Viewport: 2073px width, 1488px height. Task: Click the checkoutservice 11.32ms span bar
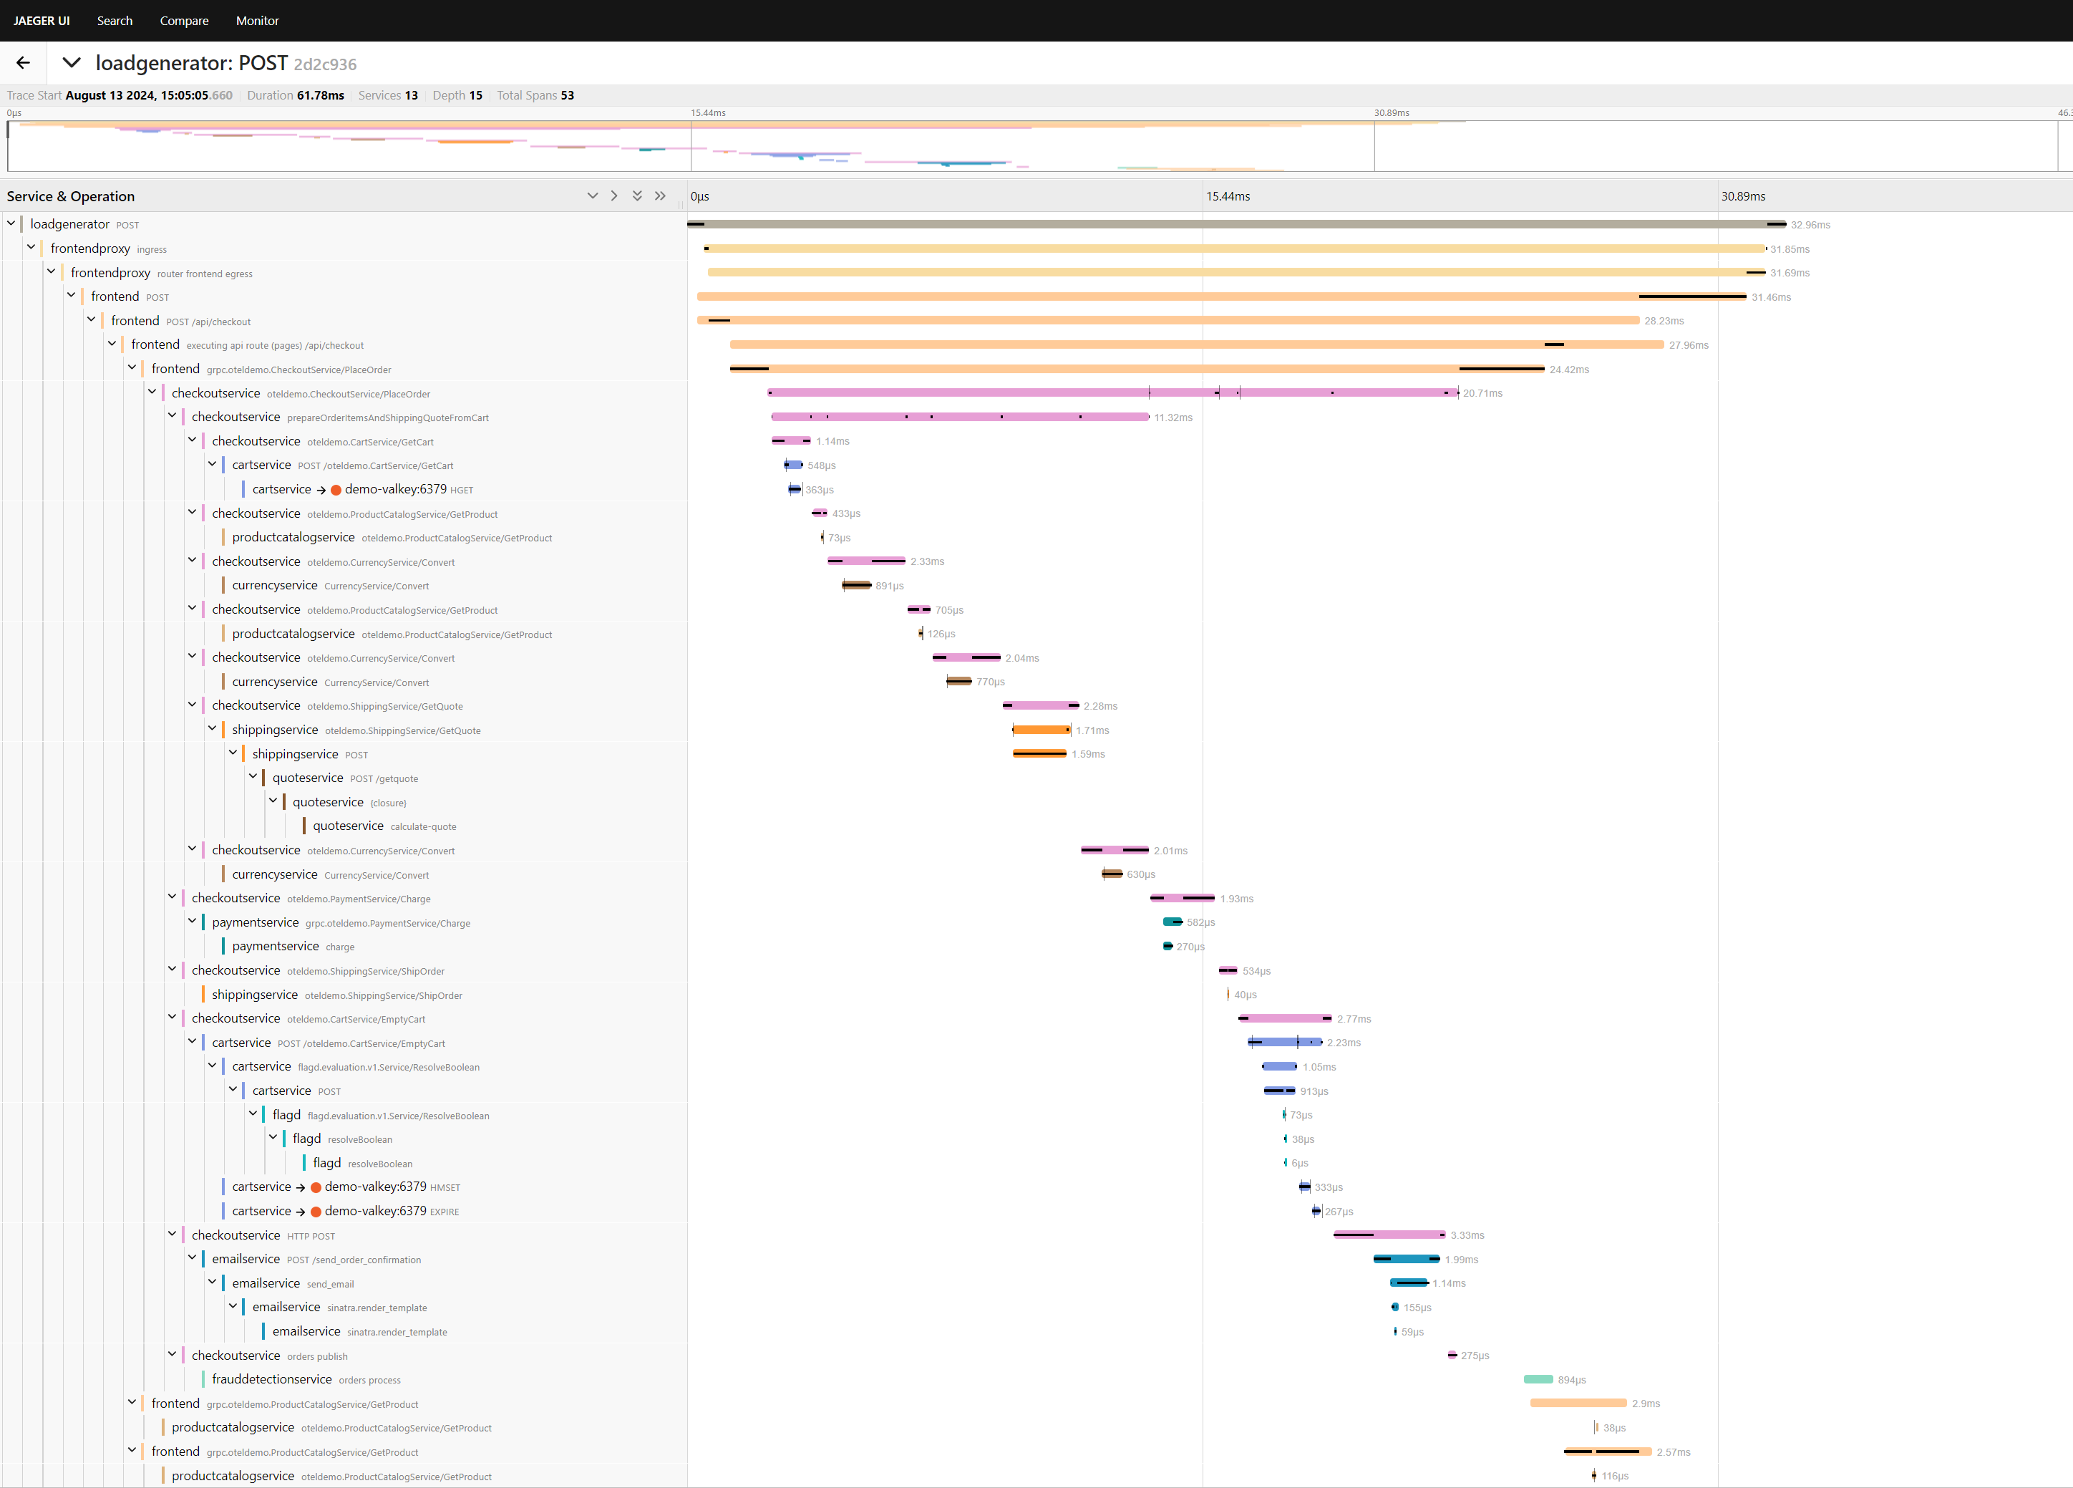[961, 417]
